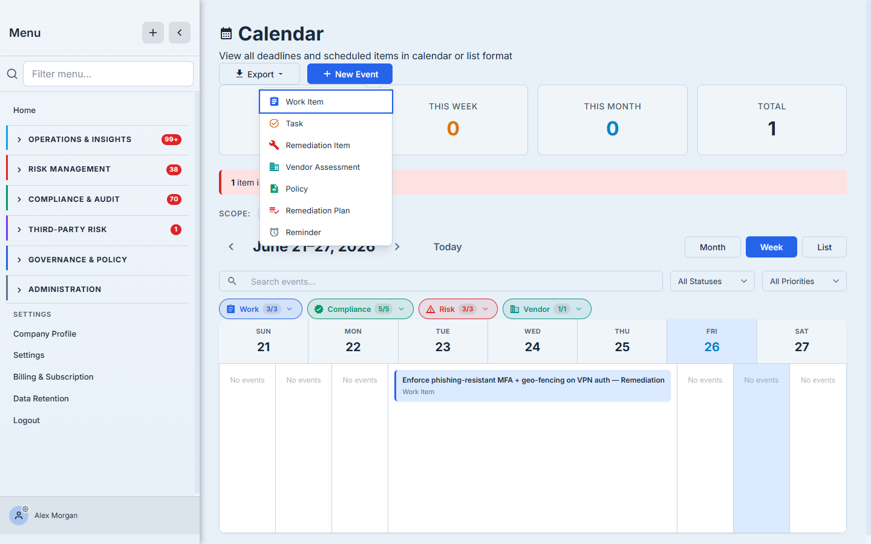This screenshot has width=871, height=544.
Task: Open the Settings link in the sidebar
Action: 29,355
